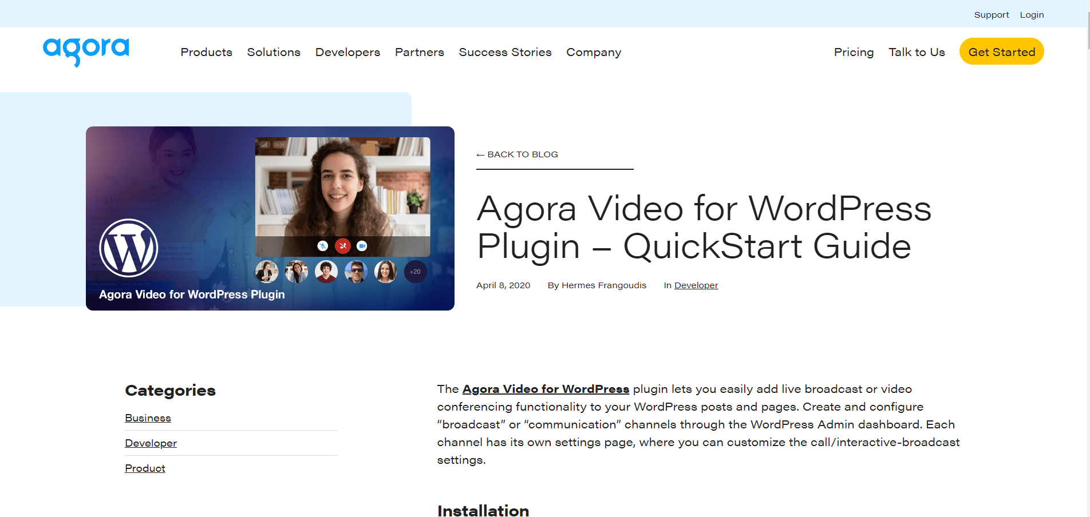Select Business category in sidebar
The height and width of the screenshot is (517, 1090).
[x=148, y=418]
